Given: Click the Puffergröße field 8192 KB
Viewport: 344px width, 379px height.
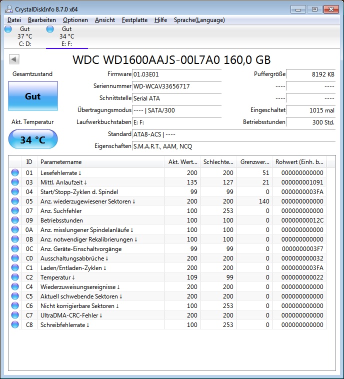Looking at the screenshot, I should pyautogui.click(x=311, y=74).
